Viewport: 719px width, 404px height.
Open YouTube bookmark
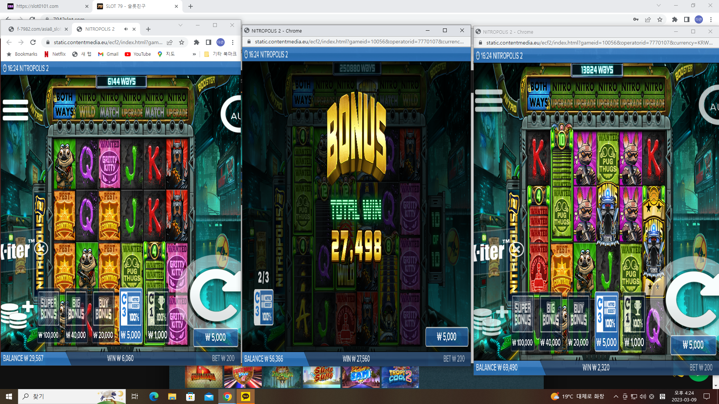point(138,54)
